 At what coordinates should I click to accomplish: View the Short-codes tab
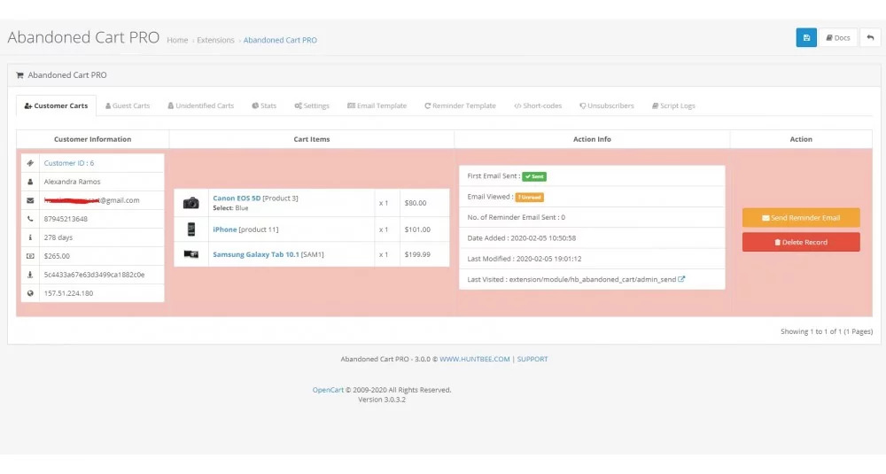click(538, 106)
